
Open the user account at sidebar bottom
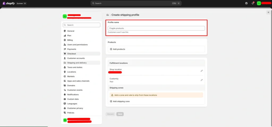pyautogui.click(x=82, y=120)
